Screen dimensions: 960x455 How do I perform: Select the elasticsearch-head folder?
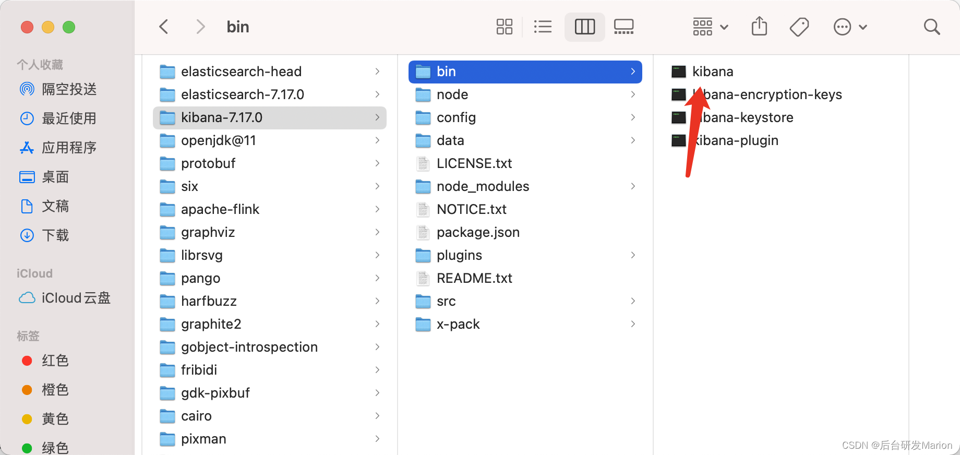tap(270, 71)
